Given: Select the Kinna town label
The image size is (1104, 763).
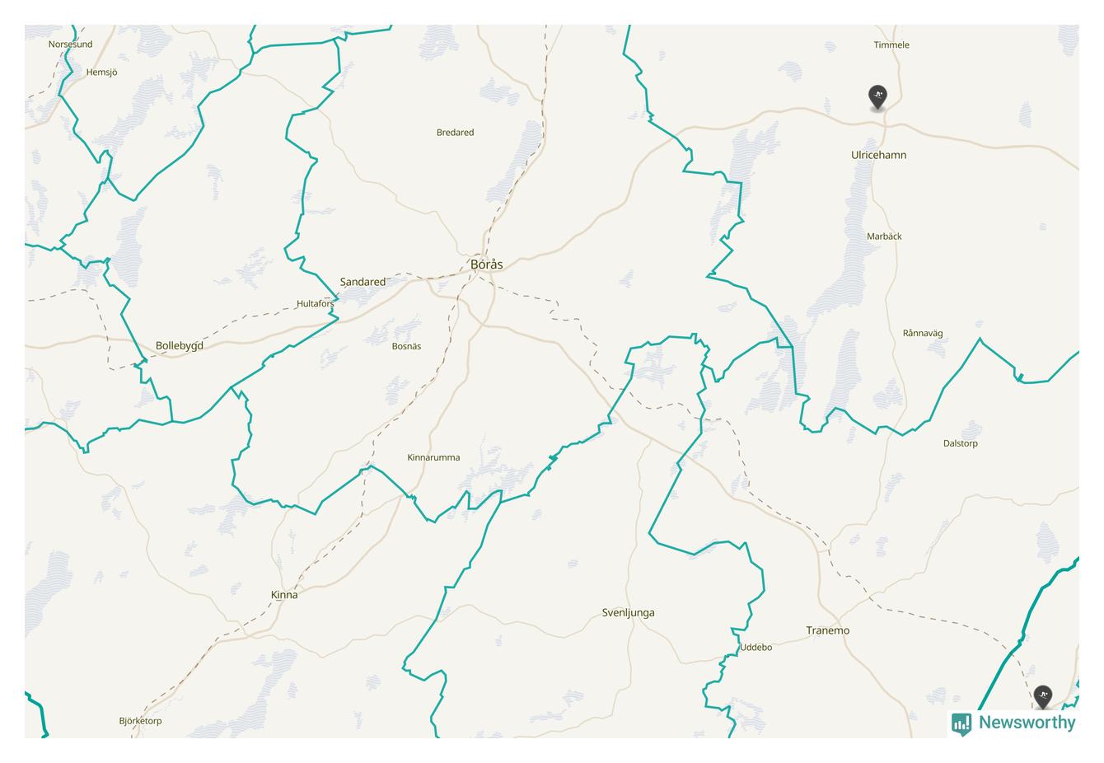Looking at the screenshot, I should [284, 595].
